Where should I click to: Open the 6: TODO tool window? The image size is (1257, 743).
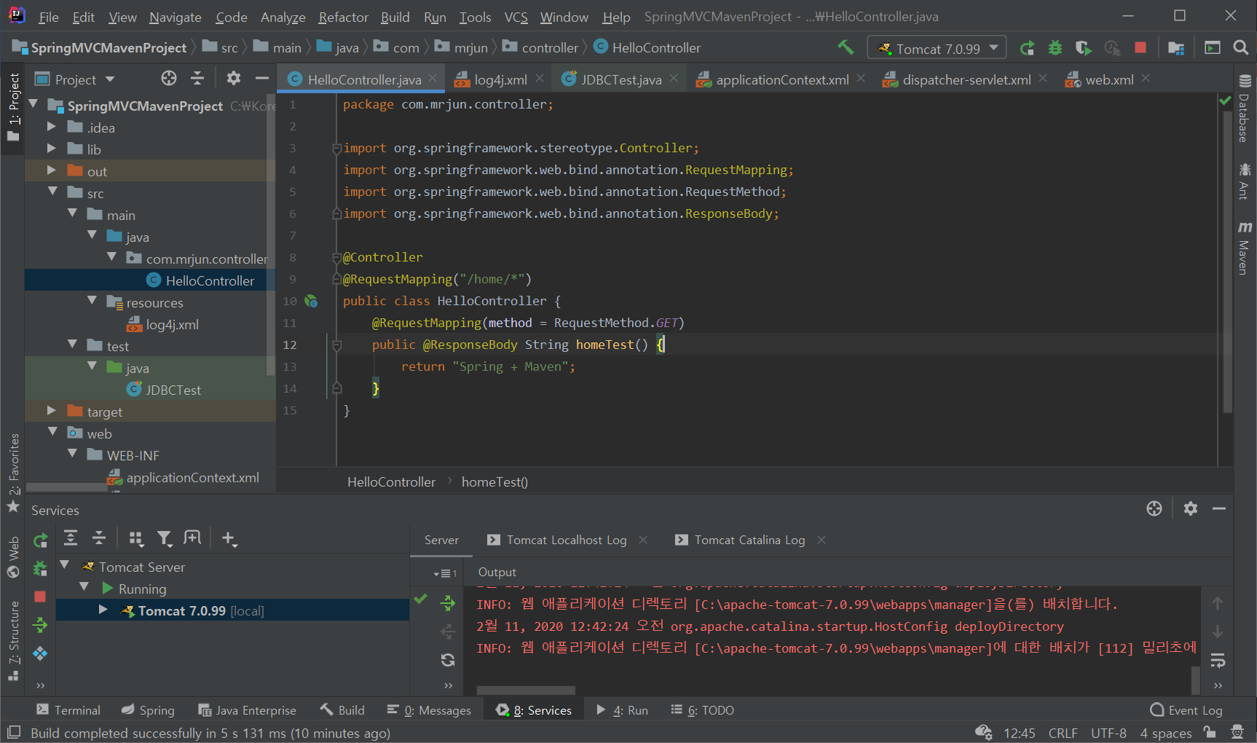pyautogui.click(x=702, y=710)
